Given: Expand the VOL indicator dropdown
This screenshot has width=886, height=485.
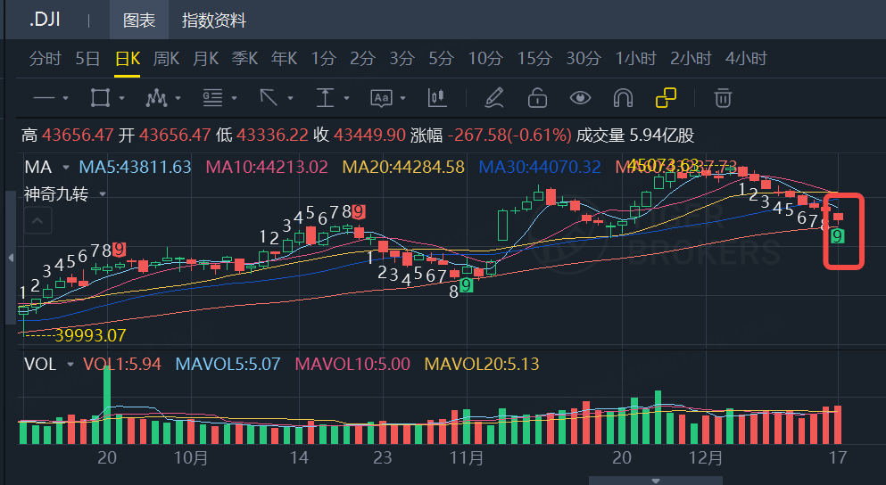Looking at the screenshot, I should click(70, 365).
